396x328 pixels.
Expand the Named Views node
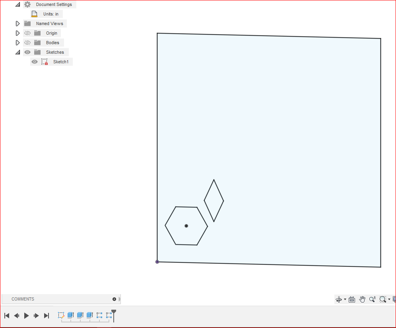coord(17,23)
